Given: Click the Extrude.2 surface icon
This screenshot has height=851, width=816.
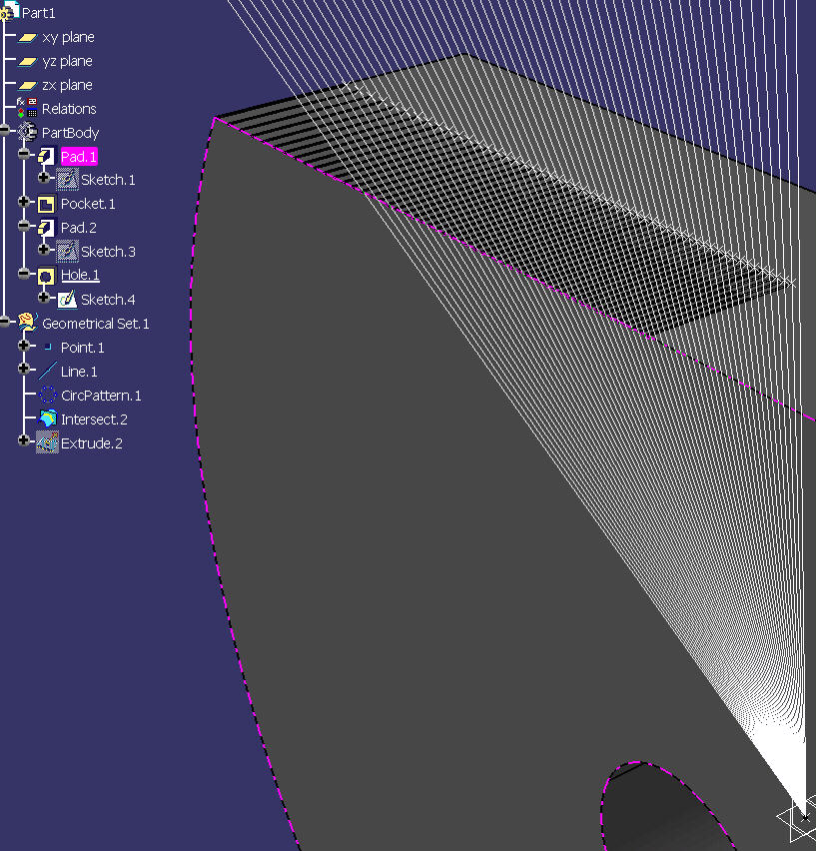Looking at the screenshot, I should 47,442.
